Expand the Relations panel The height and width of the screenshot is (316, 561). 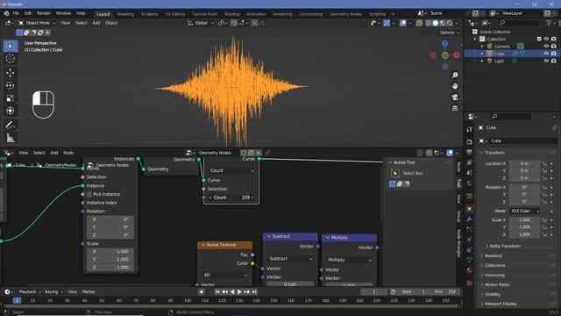click(x=494, y=255)
